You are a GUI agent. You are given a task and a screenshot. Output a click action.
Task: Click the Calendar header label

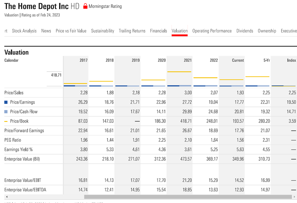11,60
